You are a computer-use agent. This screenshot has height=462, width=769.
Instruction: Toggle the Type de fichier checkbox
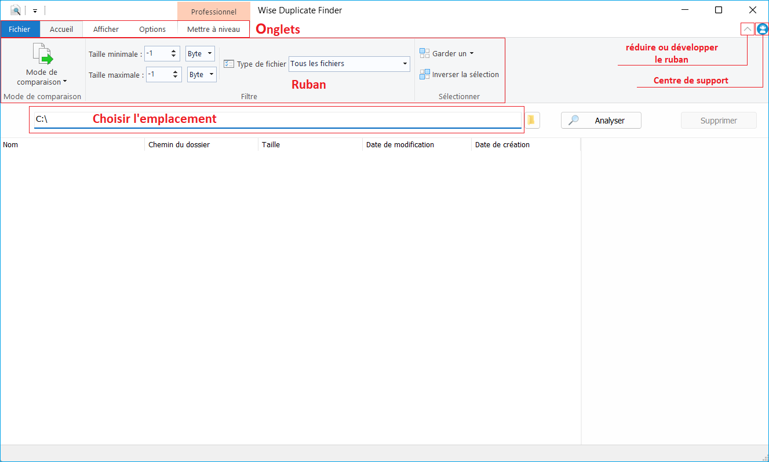(x=228, y=64)
